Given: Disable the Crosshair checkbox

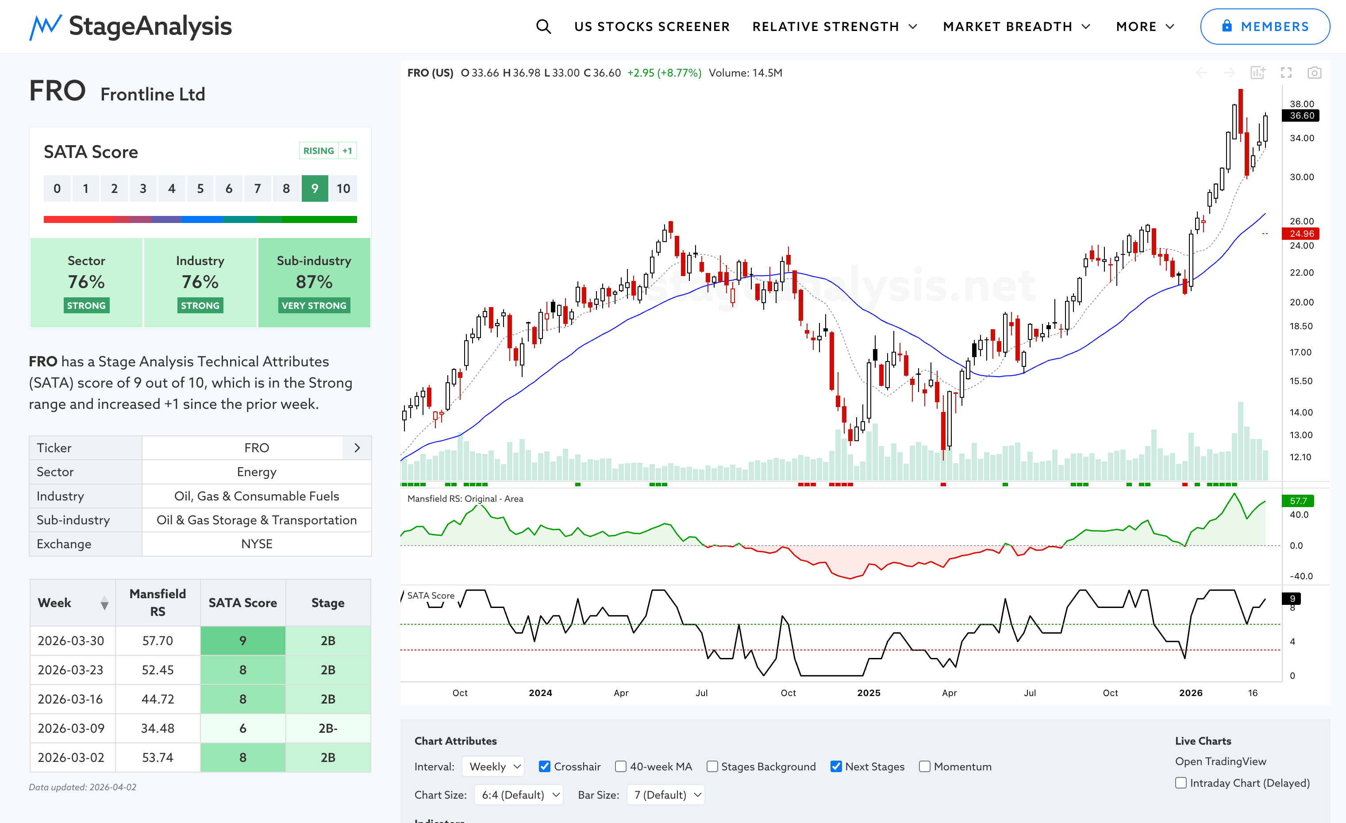Looking at the screenshot, I should coord(544,766).
